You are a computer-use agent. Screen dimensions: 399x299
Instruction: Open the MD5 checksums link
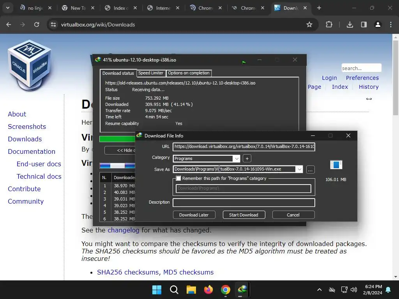tap(188, 272)
